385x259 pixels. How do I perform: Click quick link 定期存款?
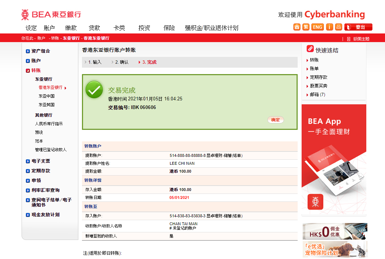coord(318,77)
